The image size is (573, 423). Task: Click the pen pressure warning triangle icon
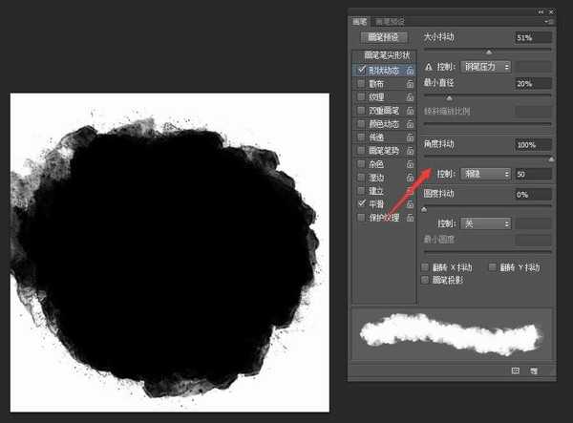click(429, 67)
